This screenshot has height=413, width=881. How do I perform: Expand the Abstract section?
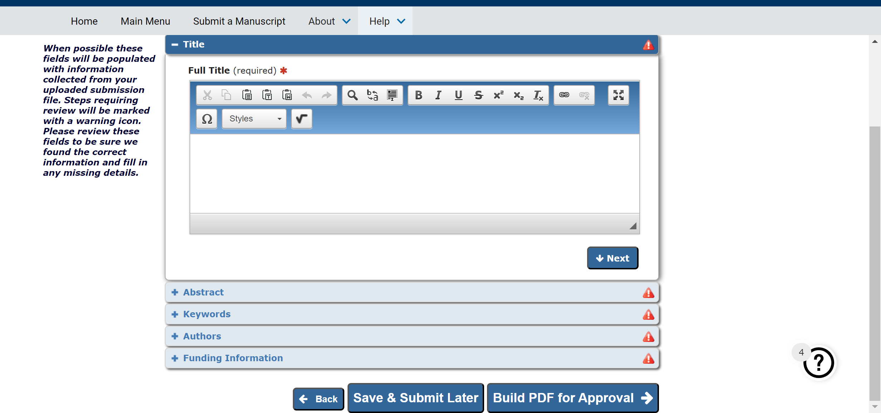203,292
